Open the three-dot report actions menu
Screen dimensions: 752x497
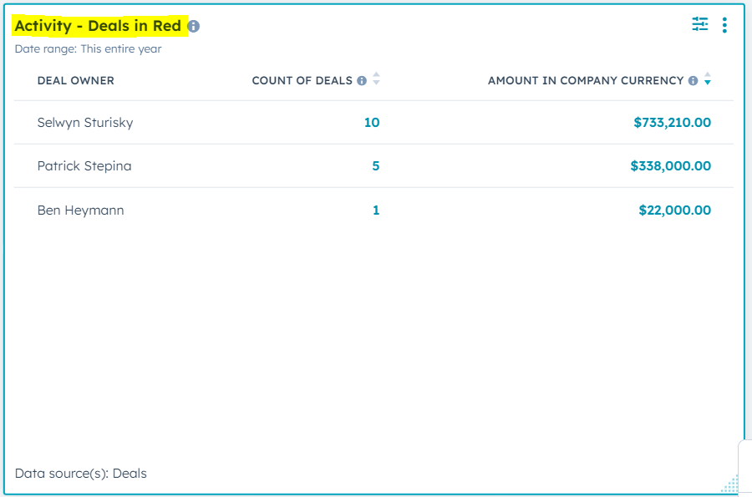tap(724, 25)
